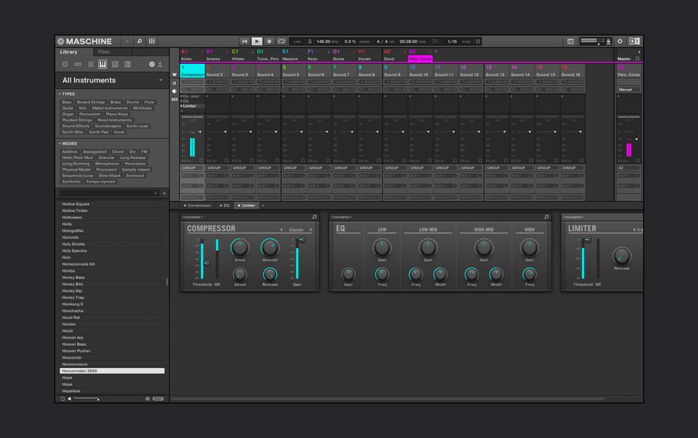Open the EQ preset search magnifier
698x438 pixels.
point(547,217)
